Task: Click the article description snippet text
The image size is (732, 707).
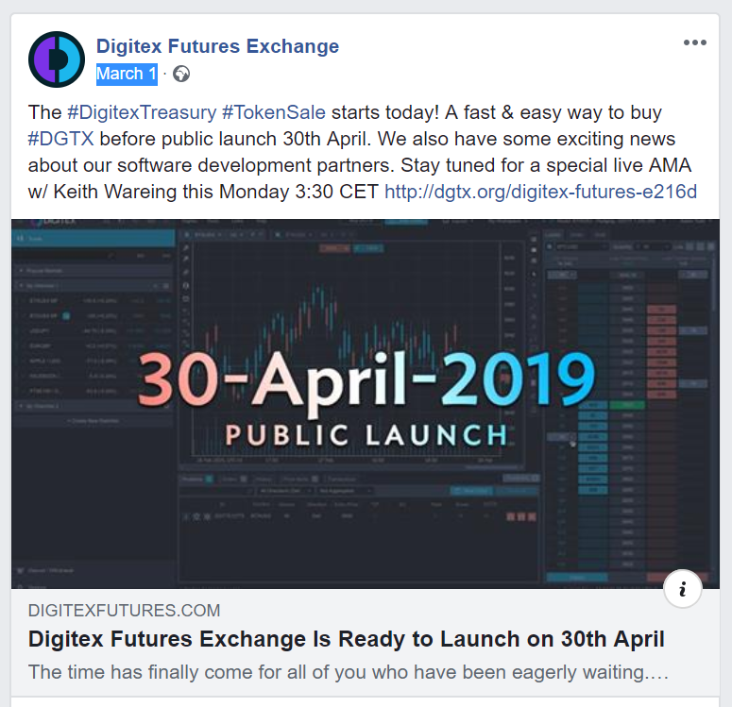Action: [349, 672]
